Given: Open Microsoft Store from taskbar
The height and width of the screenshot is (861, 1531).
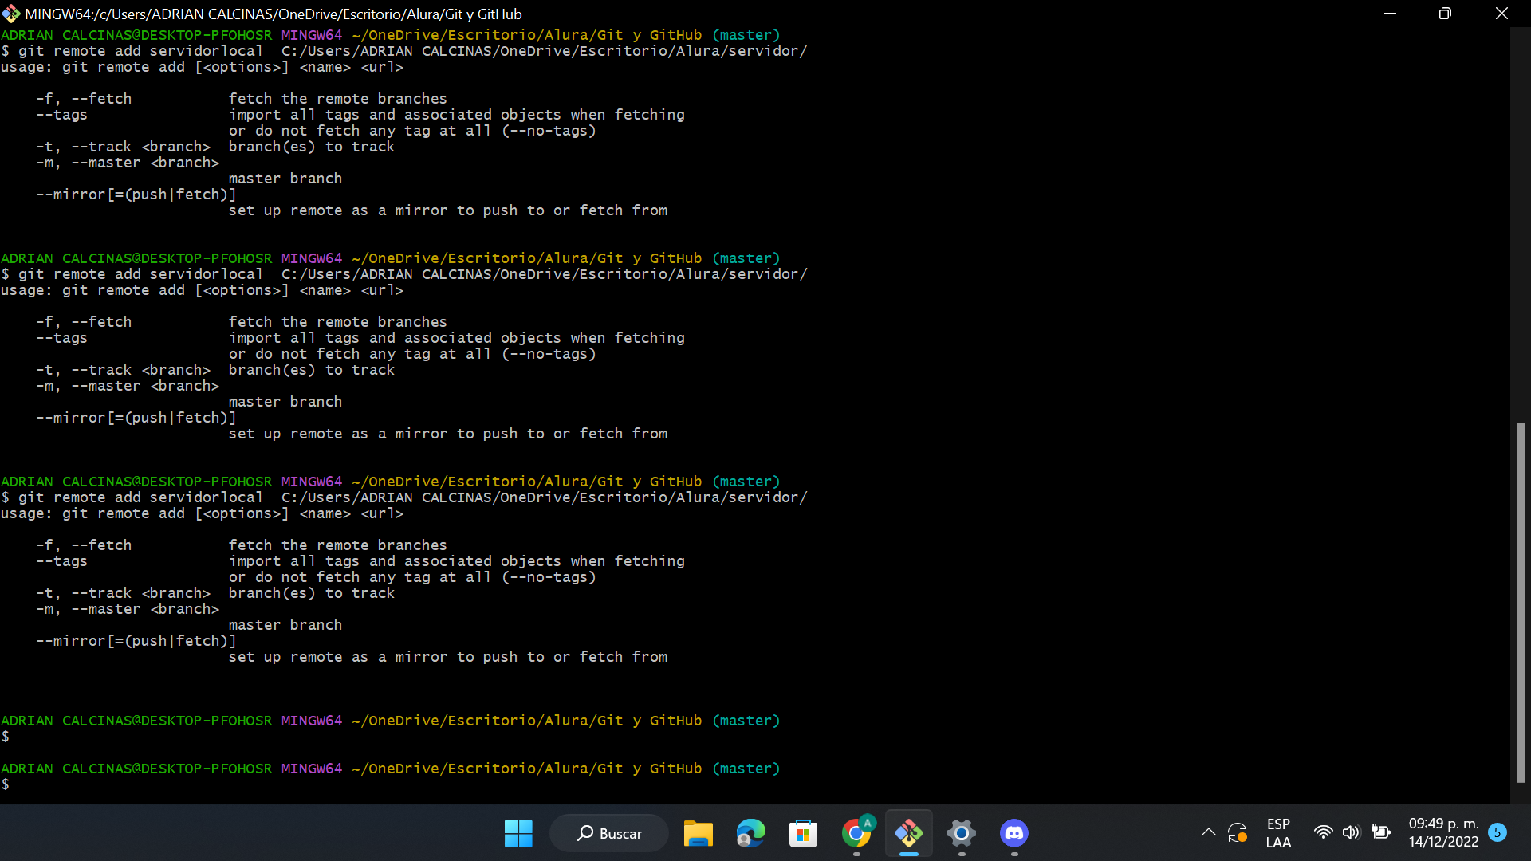Looking at the screenshot, I should click(x=803, y=833).
